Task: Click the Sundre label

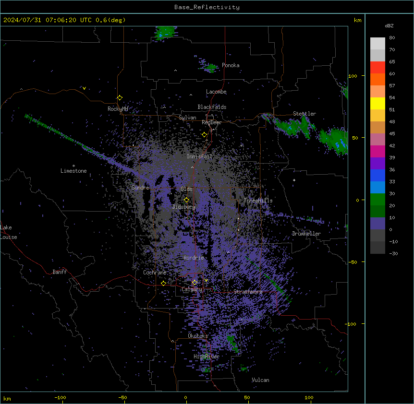Action: tap(140, 188)
